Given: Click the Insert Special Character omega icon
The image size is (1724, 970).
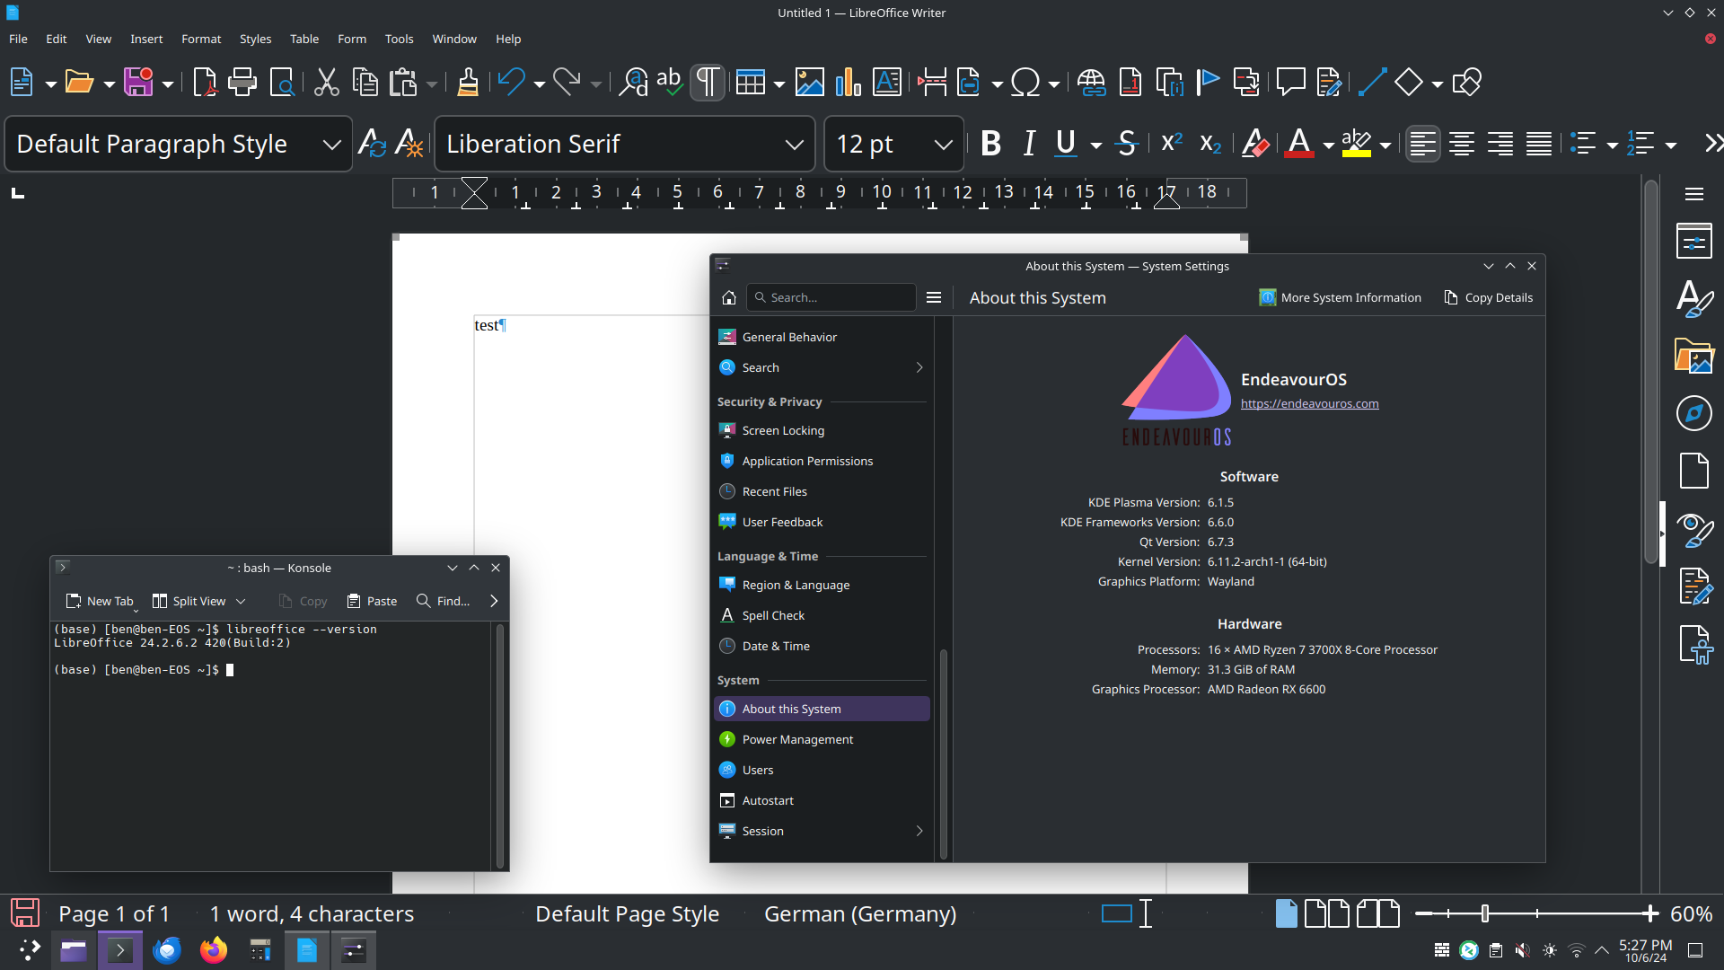Looking at the screenshot, I should point(1025,83).
